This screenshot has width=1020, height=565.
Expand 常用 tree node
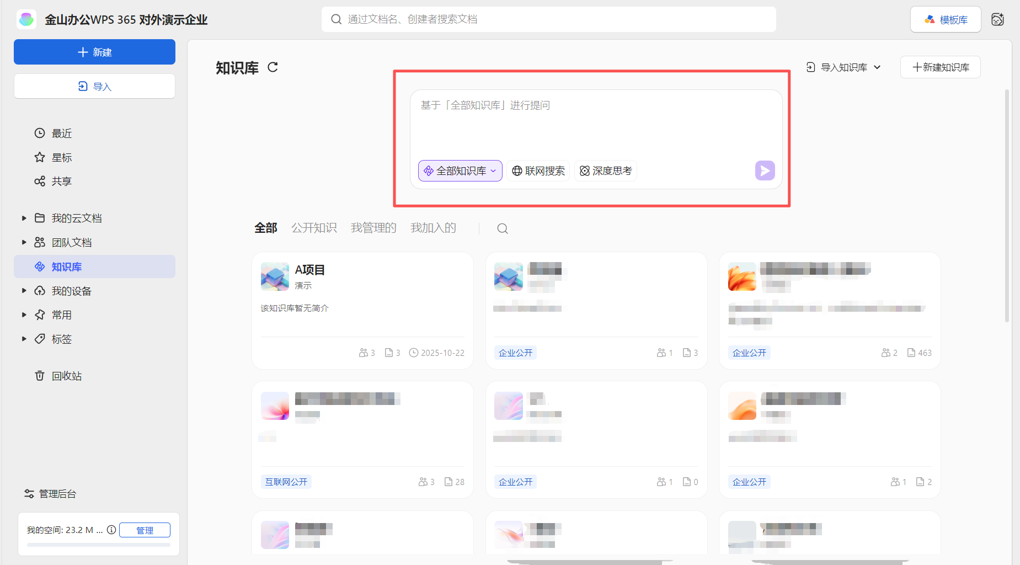point(24,315)
